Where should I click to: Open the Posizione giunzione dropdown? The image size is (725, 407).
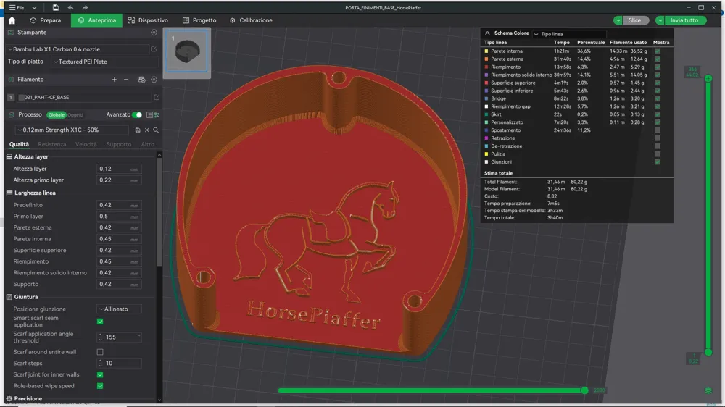click(120, 309)
